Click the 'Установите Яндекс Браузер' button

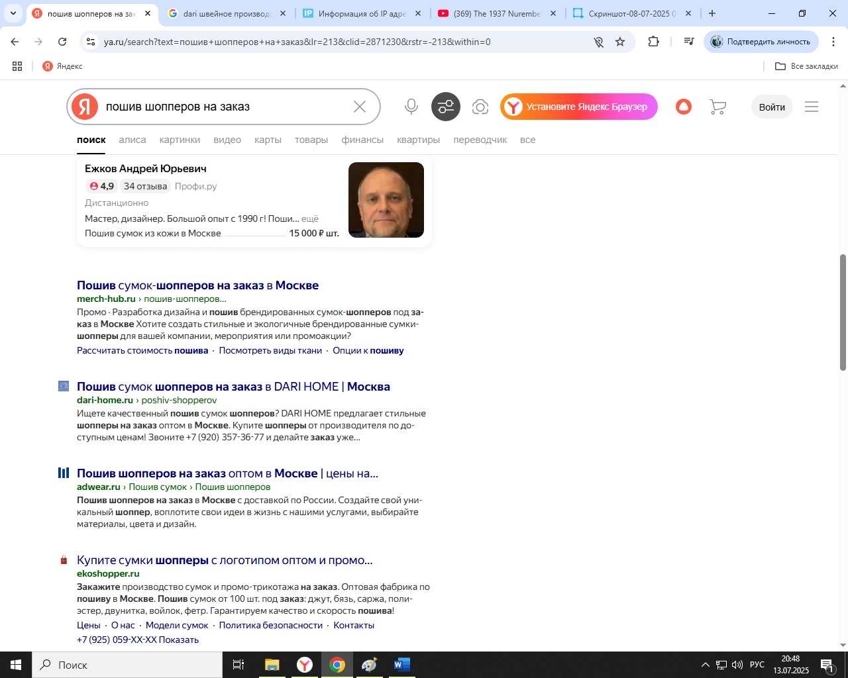click(x=579, y=107)
